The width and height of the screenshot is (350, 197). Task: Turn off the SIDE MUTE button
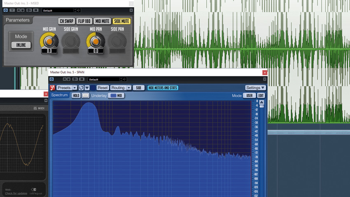tap(121, 21)
